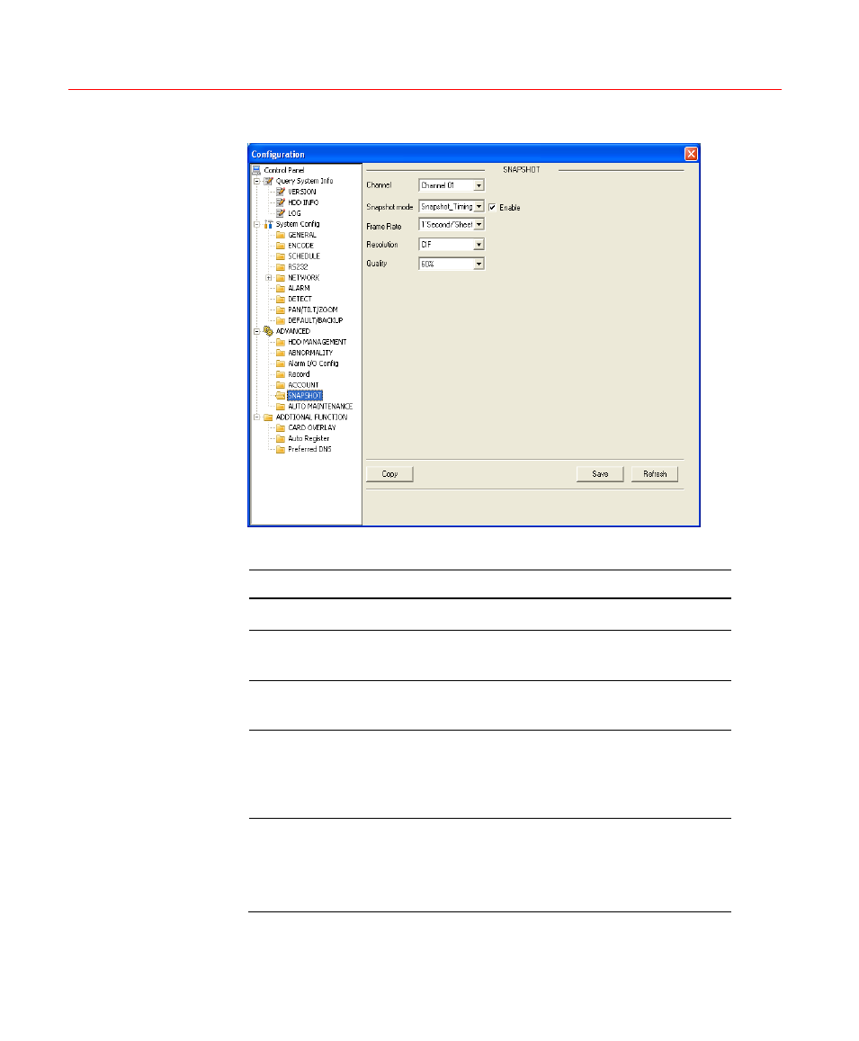Click the Save button
Viewport: 859px width, 1041px height.
pyautogui.click(x=600, y=474)
